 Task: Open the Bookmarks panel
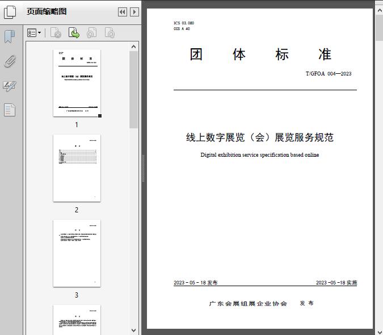10,37
